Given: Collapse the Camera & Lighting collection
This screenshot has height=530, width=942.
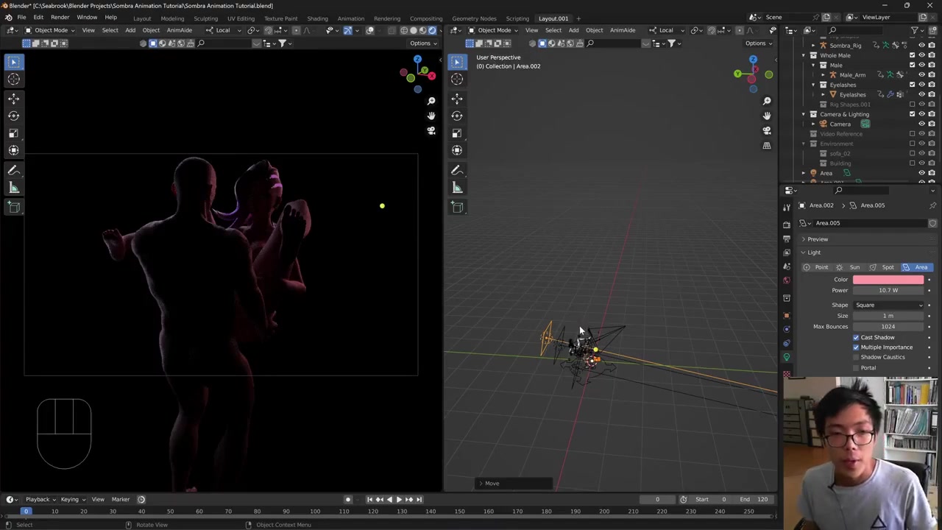Looking at the screenshot, I should [x=804, y=114].
